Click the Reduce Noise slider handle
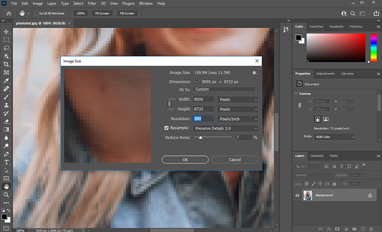Image resolution: width=382 pixels, height=232 pixels. [200, 138]
